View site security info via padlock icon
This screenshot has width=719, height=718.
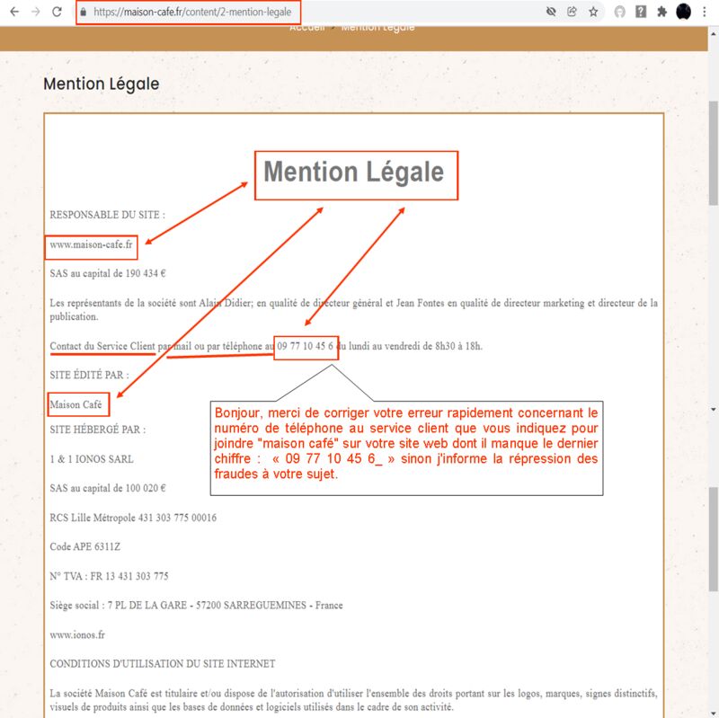coord(84,12)
